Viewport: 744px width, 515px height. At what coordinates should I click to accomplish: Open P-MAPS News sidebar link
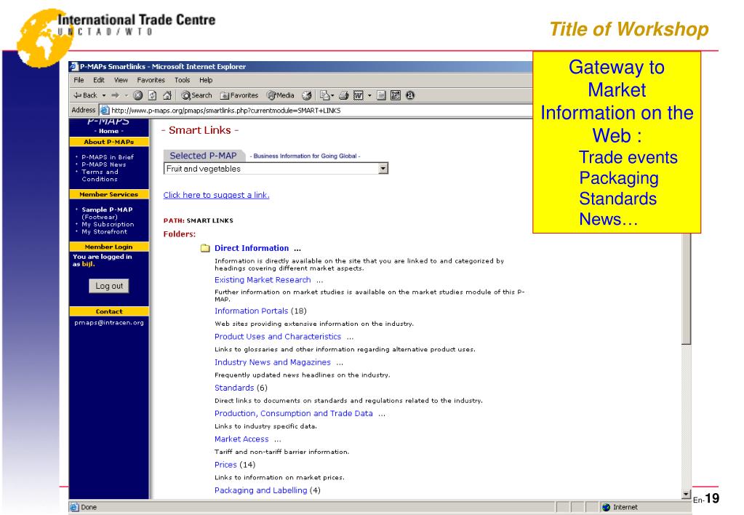[x=104, y=164]
